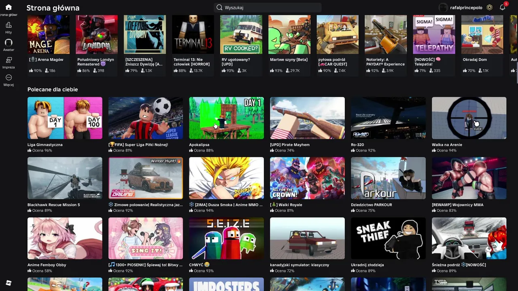Open the Sneak Thief thumbnail

[388, 238]
